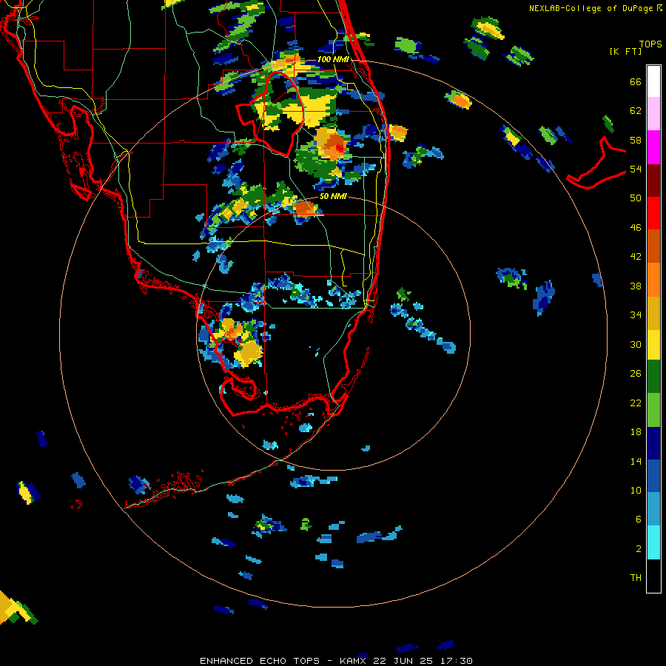Click the white 66+ K FT color swatch
The image size is (666, 666).
tap(653, 81)
